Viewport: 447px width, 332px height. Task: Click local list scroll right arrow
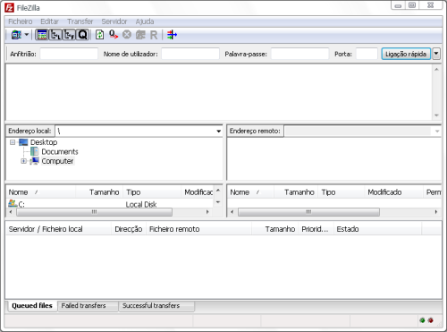207,212
